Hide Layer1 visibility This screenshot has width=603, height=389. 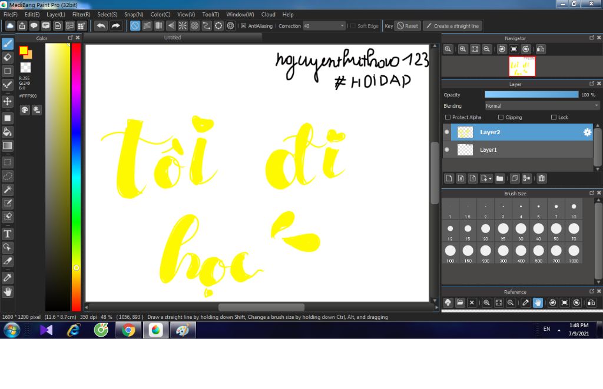click(447, 149)
